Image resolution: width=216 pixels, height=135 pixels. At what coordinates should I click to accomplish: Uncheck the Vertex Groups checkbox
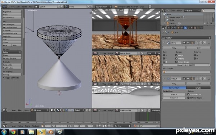(176, 62)
